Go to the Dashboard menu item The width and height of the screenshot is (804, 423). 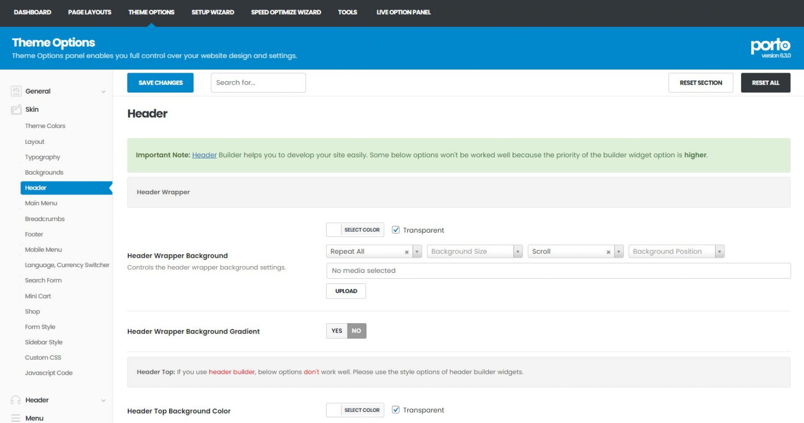[x=32, y=12]
